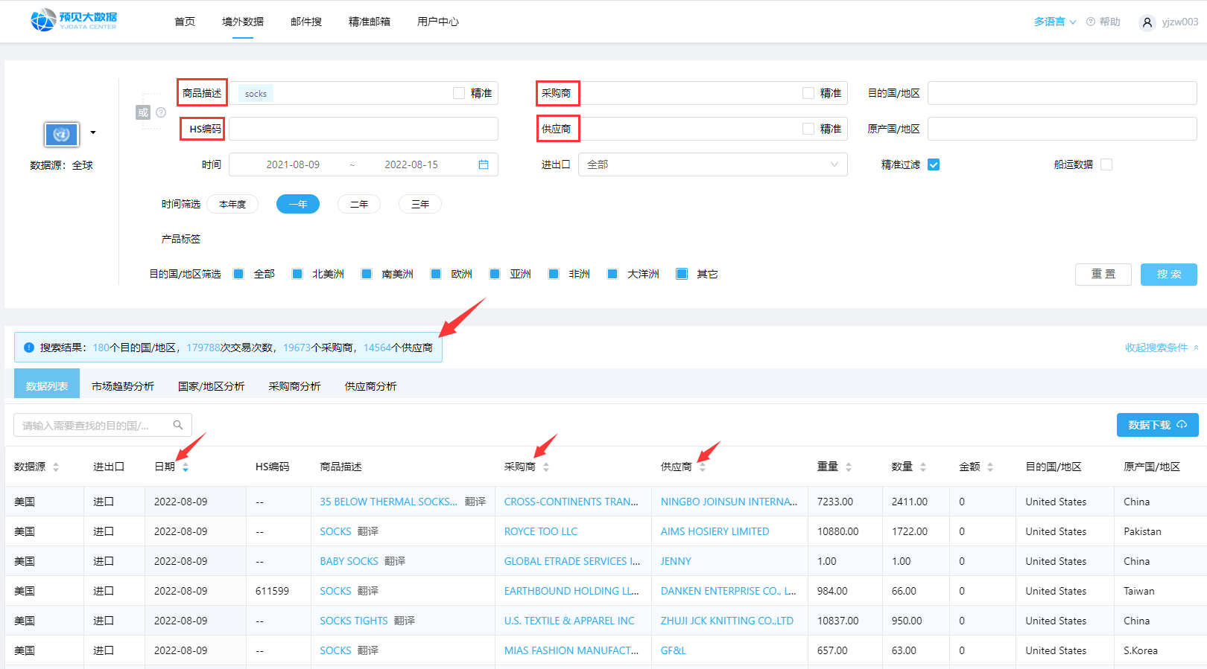Sort table by 重量 column

(849, 467)
